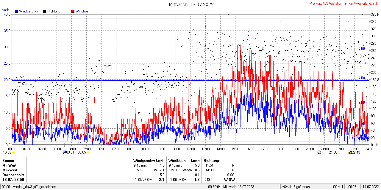381x190 pixels.
Task: Click the current gust value 4.8
Action: coord(197,179)
